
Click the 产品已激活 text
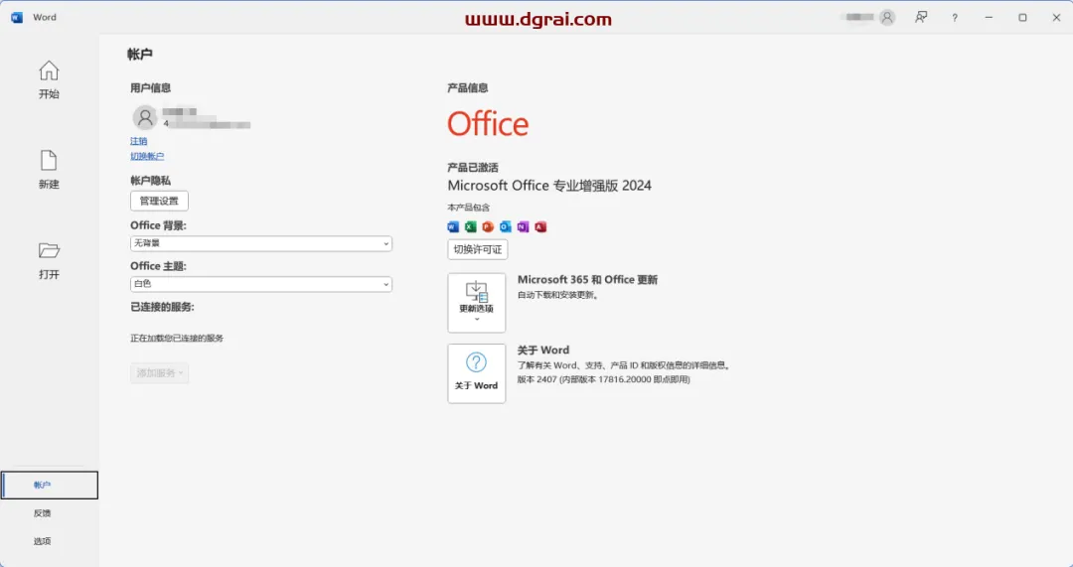pos(473,167)
